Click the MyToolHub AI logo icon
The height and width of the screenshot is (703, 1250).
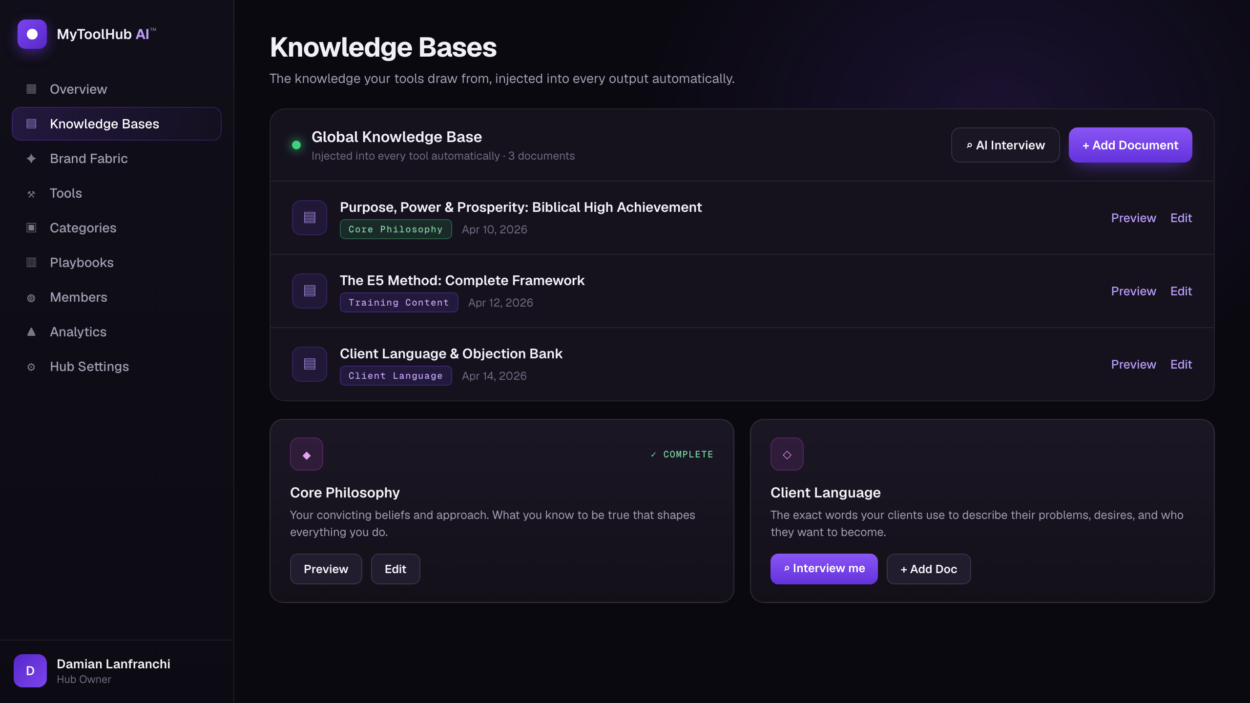32,34
